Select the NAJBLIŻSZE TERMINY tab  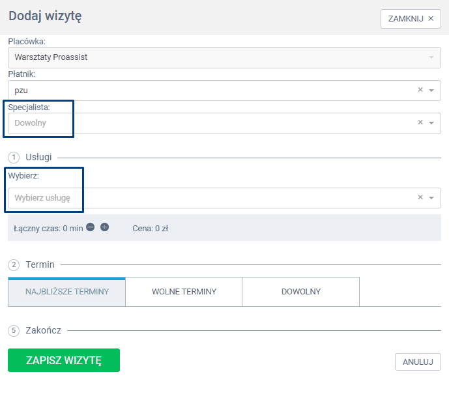pyautogui.click(x=66, y=292)
